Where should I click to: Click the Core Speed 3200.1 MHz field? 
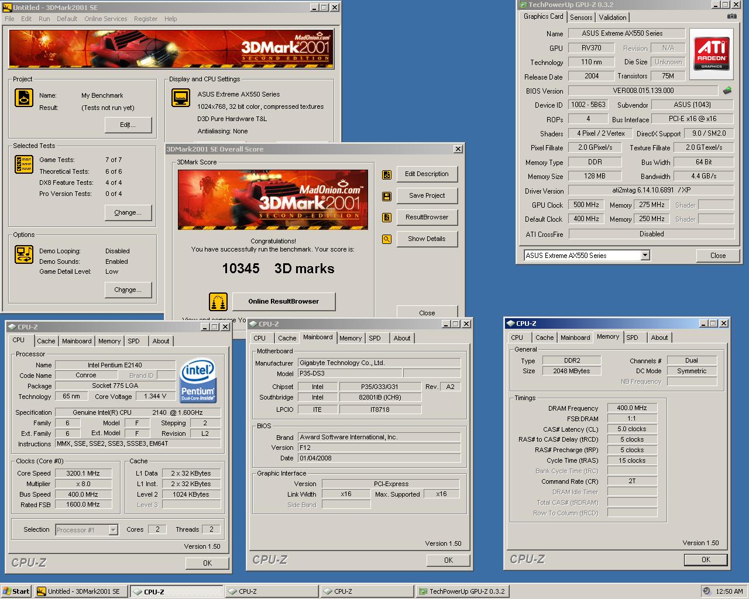click(83, 473)
